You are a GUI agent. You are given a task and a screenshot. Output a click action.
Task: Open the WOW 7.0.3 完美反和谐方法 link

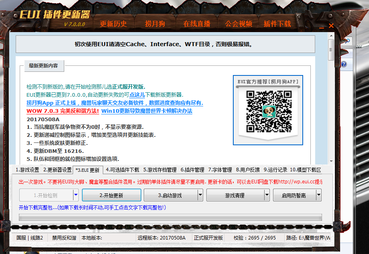(x=63, y=111)
